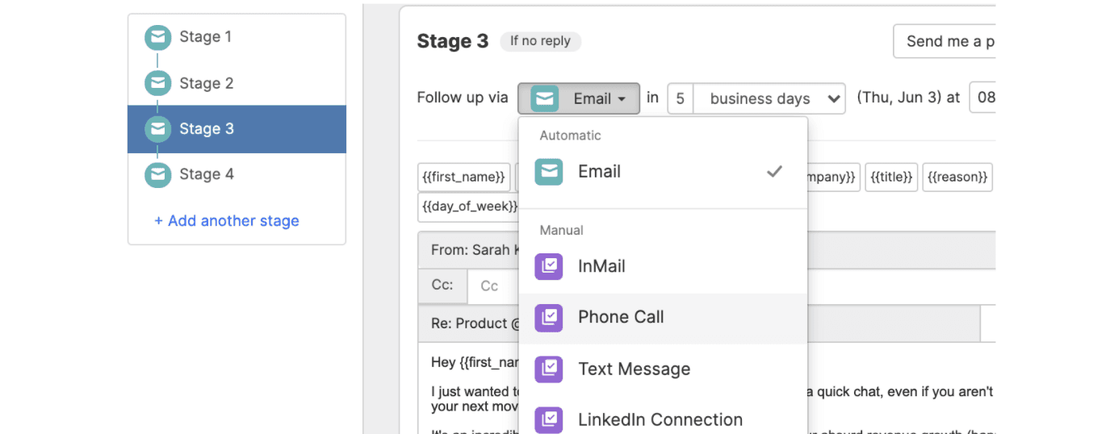
Task: Click the Phone Call task icon
Action: [548, 318]
